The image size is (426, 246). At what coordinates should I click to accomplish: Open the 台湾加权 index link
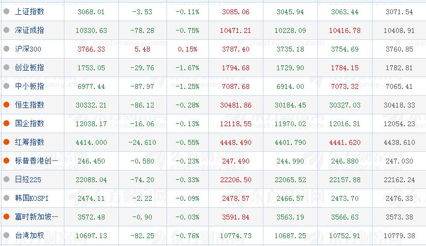click(x=29, y=235)
